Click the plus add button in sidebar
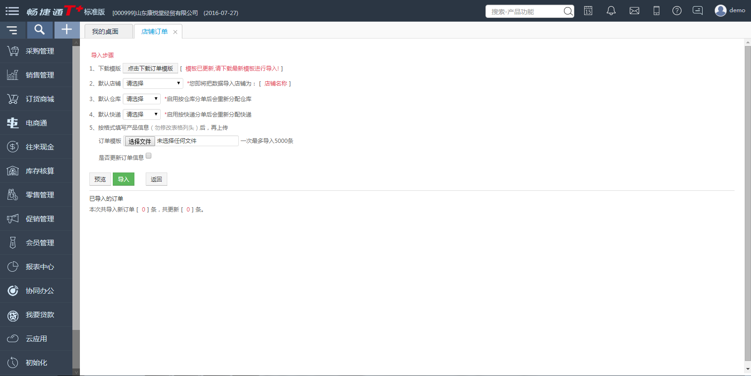The image size is (751, 376). [67, 30]
